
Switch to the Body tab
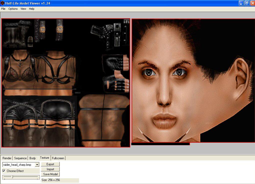32,158
